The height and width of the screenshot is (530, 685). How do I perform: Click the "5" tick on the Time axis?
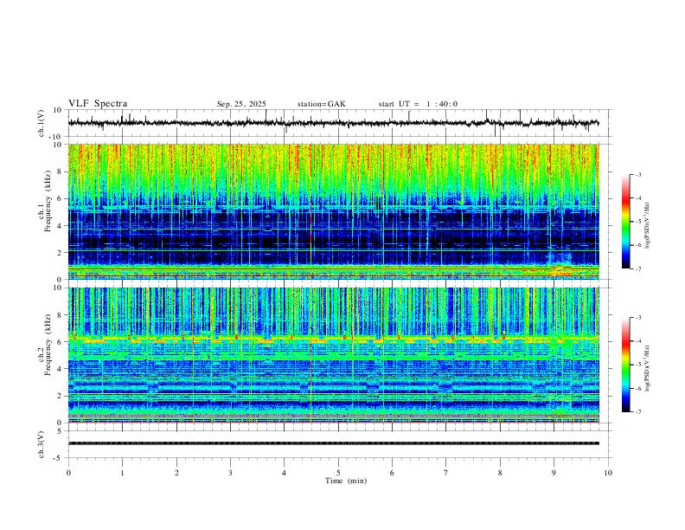coord(338,473)
